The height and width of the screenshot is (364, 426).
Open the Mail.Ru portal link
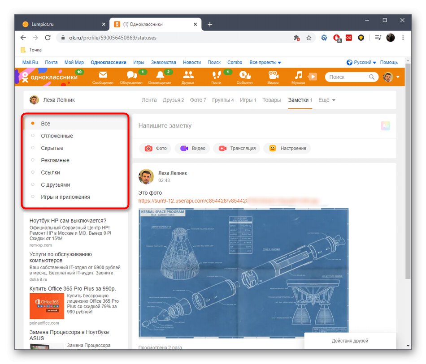(x=30, y=62)
